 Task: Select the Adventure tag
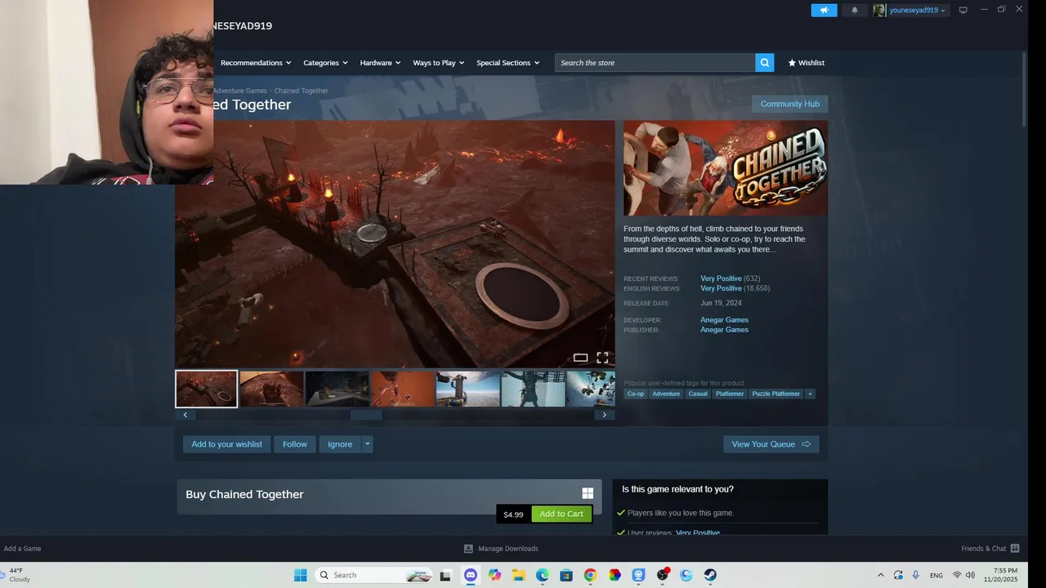point(666,394)
